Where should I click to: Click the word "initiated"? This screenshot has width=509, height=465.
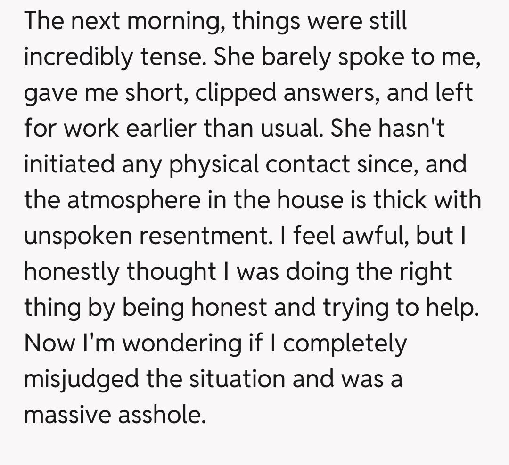[x=70, y=164]
